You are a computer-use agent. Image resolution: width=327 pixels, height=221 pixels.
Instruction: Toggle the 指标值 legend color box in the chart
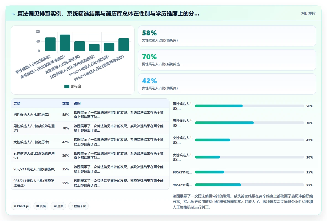(67, 86)
